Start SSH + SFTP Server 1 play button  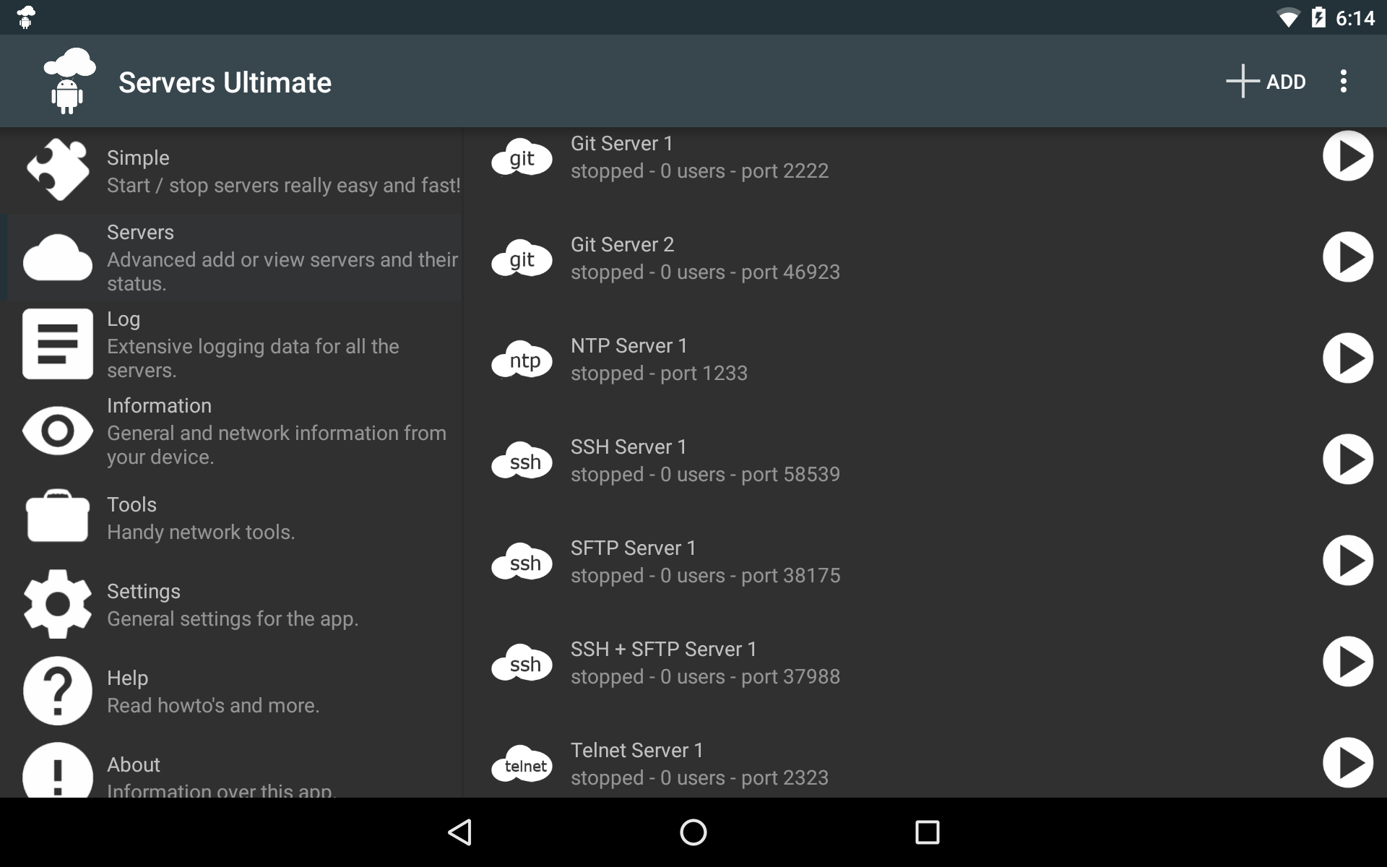[1347, 662]
